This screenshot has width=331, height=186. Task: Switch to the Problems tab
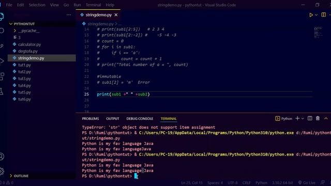(x=91, y=119)
